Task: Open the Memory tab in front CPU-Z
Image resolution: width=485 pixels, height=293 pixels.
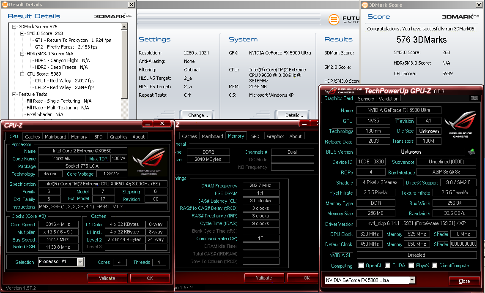Action: pyautogui.click(x=79, y=136)
